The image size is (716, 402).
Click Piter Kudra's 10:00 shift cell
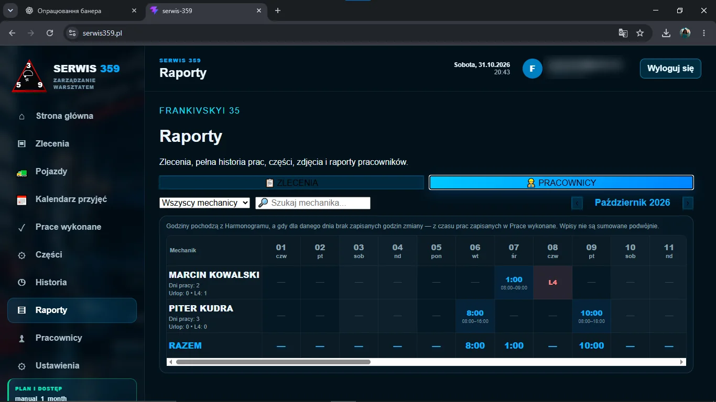591,316
